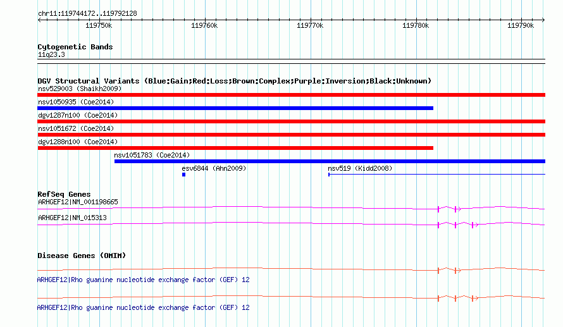The image size is (563, 327).
Task: Click the small esv6844 (Ahn2009) blue square
Action: (x=184, y=175)
